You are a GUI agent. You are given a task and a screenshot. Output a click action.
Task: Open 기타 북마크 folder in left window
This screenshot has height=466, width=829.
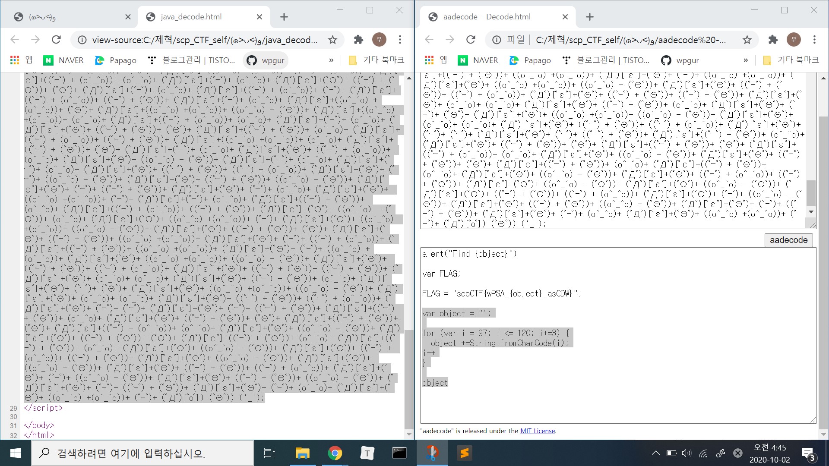(x=376, y=60)
